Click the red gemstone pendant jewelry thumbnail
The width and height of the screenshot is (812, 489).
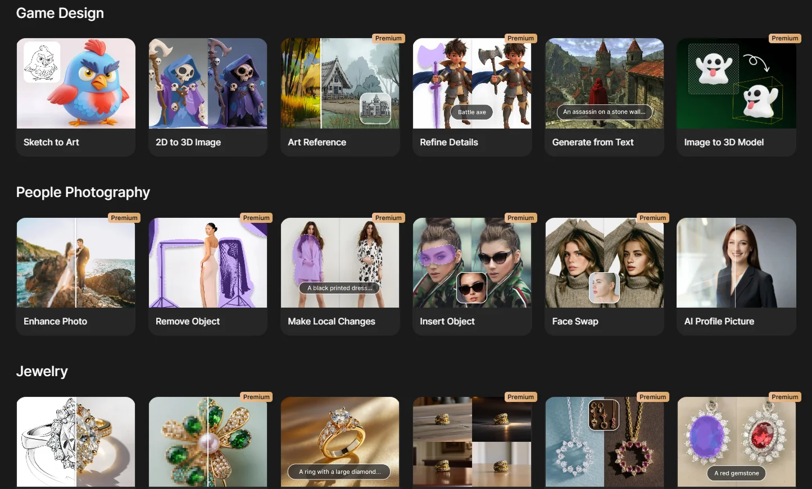click(x=737, y=442)
